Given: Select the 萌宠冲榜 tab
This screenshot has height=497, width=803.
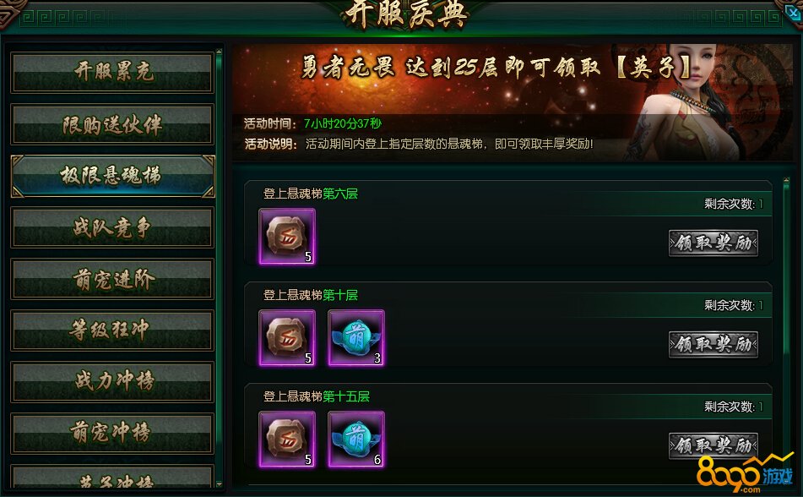Looking at the screenshot, I should (112, 434).
